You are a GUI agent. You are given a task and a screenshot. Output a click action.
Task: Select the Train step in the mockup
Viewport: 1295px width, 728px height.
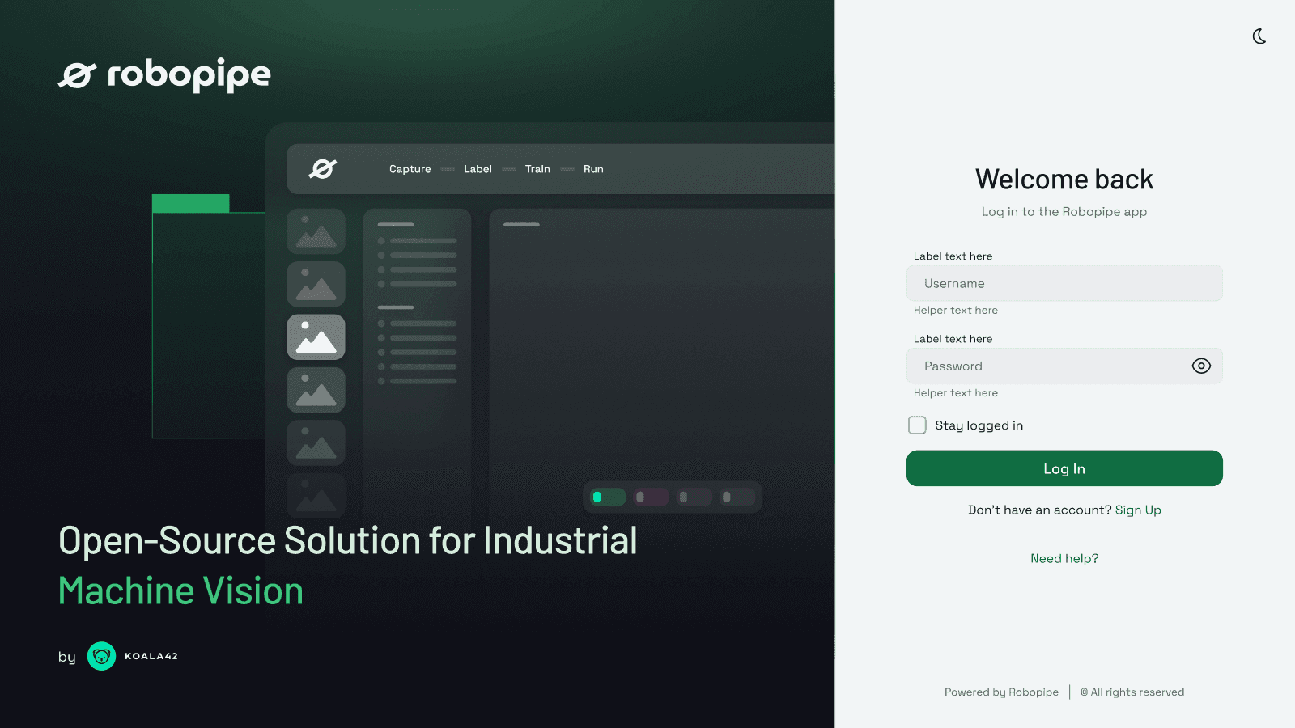tap(537, 169)
